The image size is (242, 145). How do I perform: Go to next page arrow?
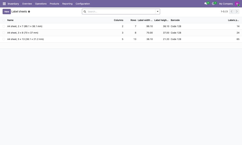pos(237,11)
